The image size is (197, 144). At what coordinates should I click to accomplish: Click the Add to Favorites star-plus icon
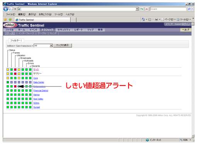(x=10, y=20)
